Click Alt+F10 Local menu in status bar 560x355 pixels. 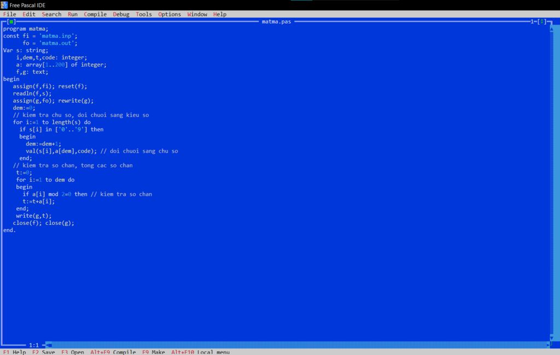[200, 352]
